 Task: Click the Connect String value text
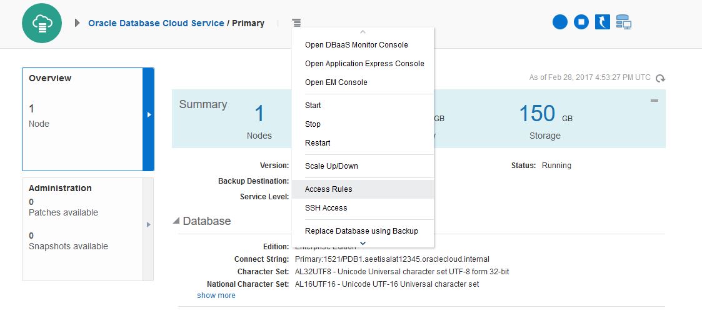tap(392, 259)
